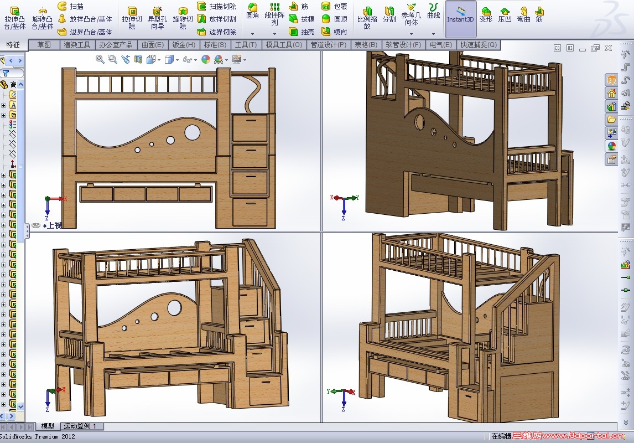The width and height of the screenshot is (634, 443).
Task: Choose the Sweep (扫描) boss tool
Action: [71, 6]
